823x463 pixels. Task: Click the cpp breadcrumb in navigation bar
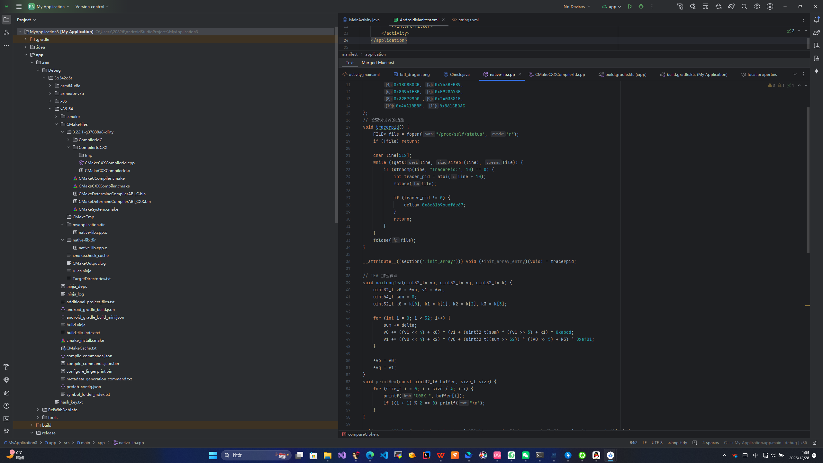coord(101,443)
